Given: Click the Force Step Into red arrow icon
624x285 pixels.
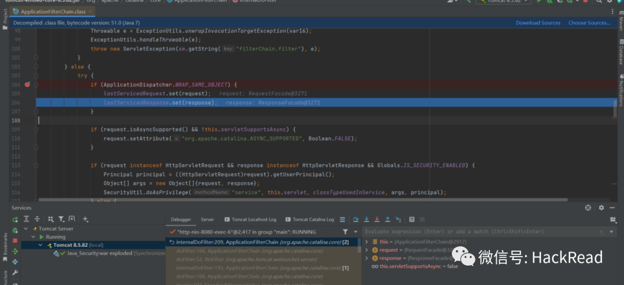Looking at the screenshot, I should (377, 219).
